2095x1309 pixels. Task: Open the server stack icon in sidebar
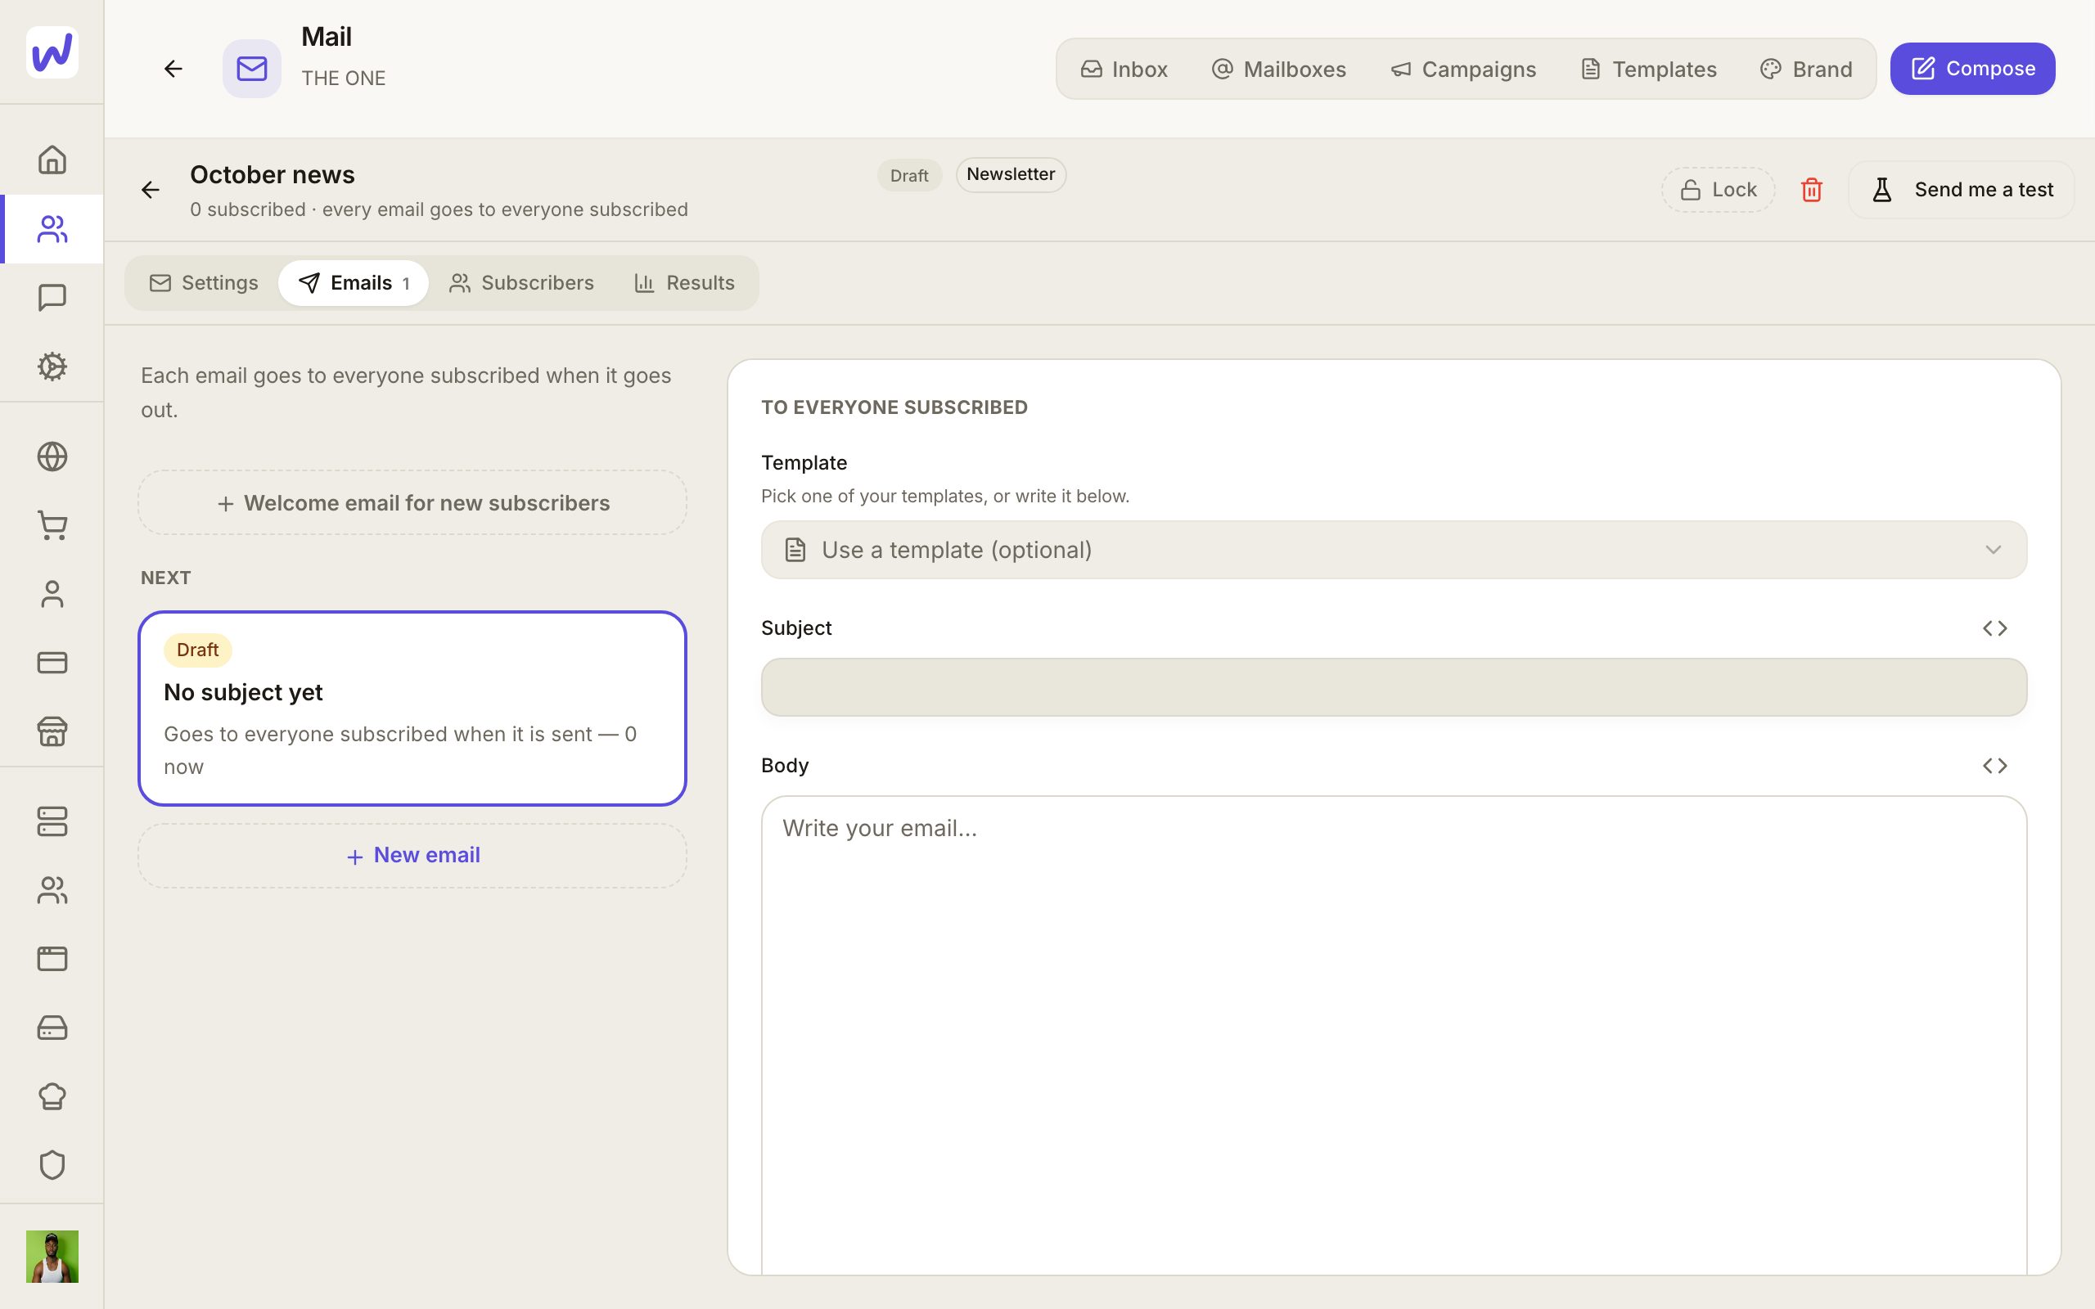tap(52, 821)
